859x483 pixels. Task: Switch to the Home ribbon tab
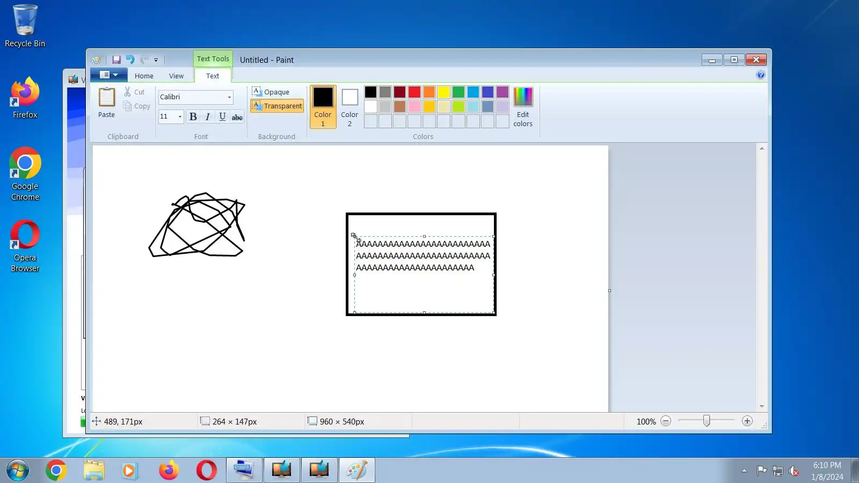144,76
